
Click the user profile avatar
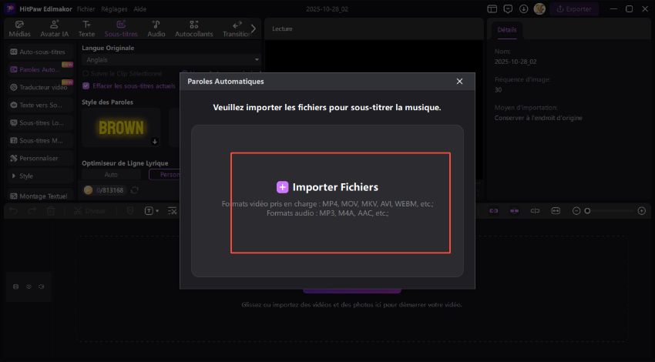click(x=539, y=9)
